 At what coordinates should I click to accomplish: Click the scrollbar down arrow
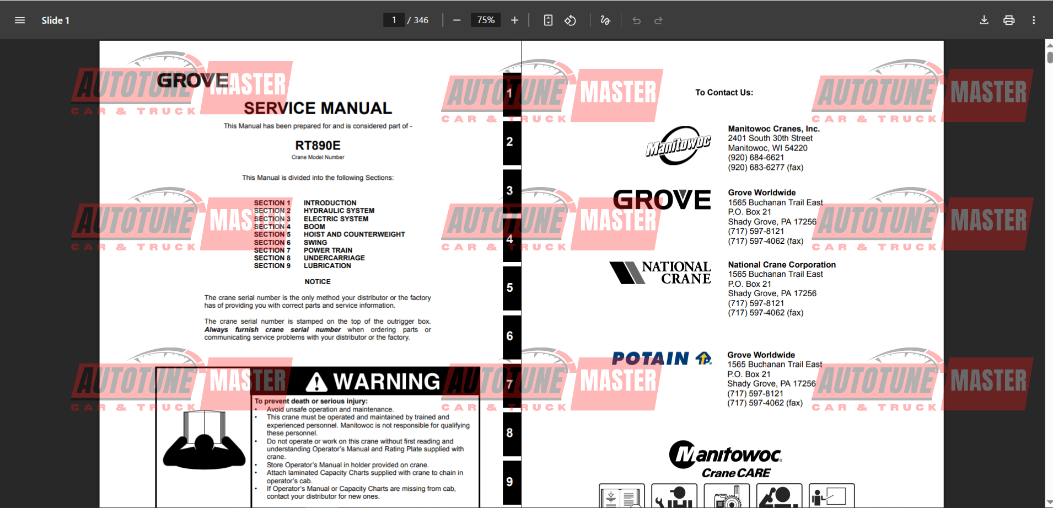(1049, 502)
